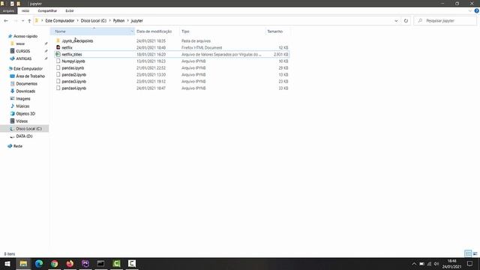Screen dimensions: 480x270
Task: Switch to large icons view layout
Action: point(475,253)
